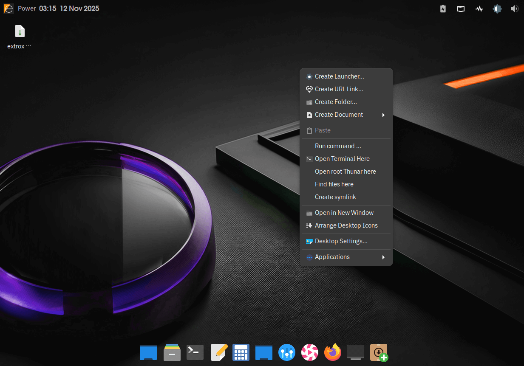Viewport: 524px width, 366px height.
Task: Launch the audio mixer dock icon
Action: coord(287,352)
